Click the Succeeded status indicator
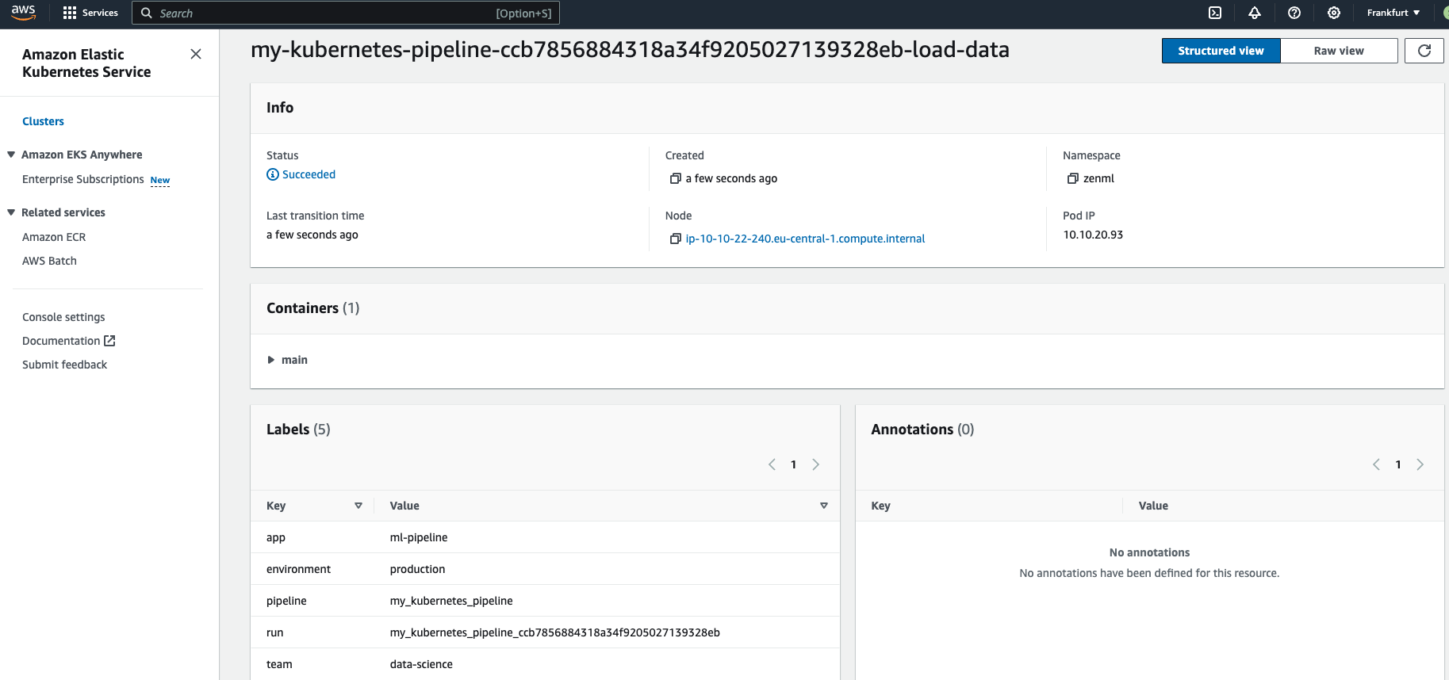The height and width of the screenshot is (680, 1449). (x=301, y=174)
